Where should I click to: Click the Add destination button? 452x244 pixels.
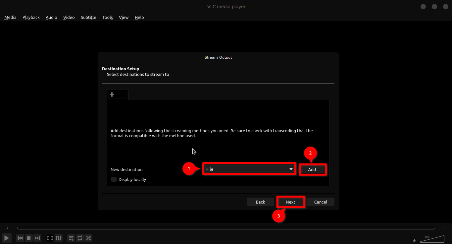point(312,169)
